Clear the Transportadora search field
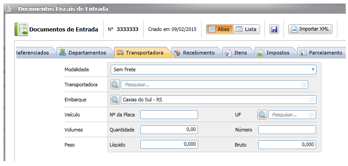348x166 pixels. [x=303, y=85]
